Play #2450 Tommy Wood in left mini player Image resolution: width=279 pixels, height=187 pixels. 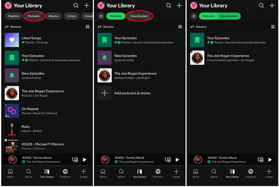click(85, 159)
